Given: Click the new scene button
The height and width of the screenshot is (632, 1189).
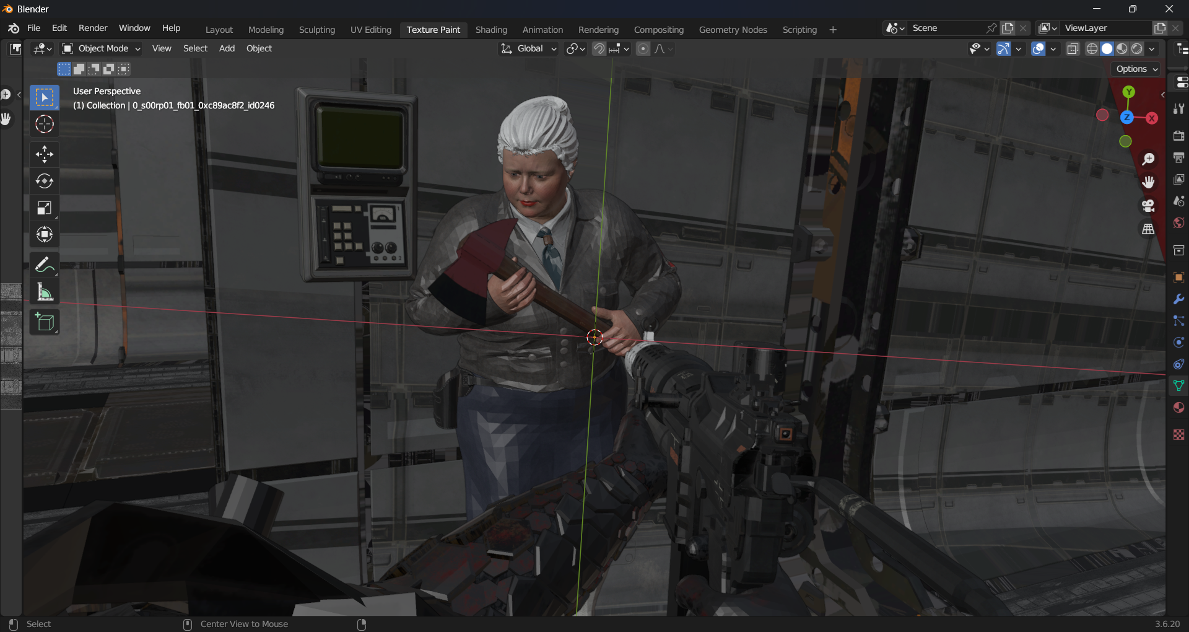Looking at the screenshot, I should click(1008, 29).
